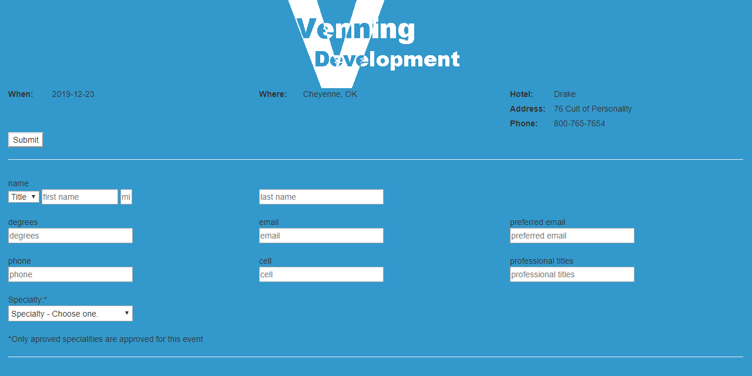The image size is (752, 376).
Task: Click the mi middle initial field
Action: tap(126, 197)
